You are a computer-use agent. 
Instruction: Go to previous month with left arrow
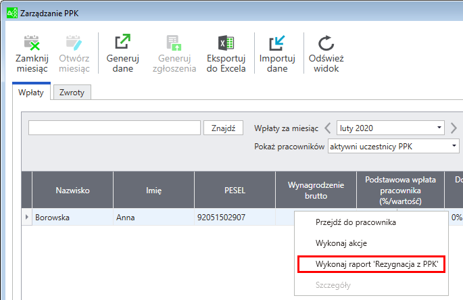pos(328,128)
